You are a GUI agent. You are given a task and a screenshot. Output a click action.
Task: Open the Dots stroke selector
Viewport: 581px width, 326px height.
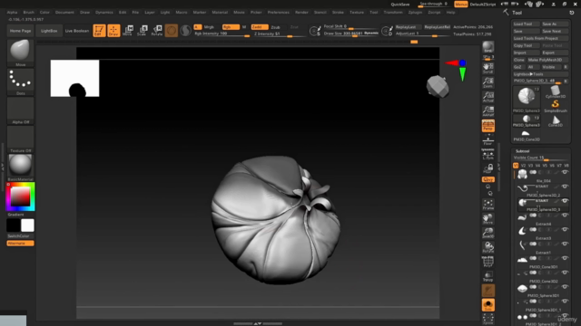click(20, 81)
